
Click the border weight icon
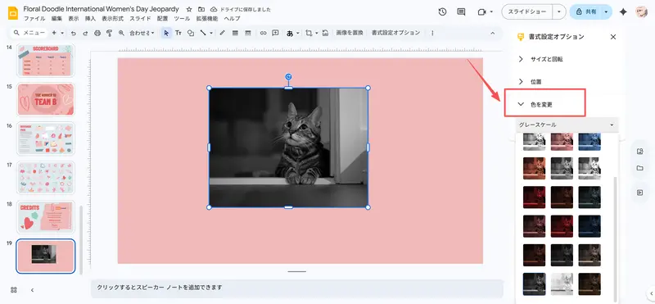pyautogui.click(x=235, y=33)
